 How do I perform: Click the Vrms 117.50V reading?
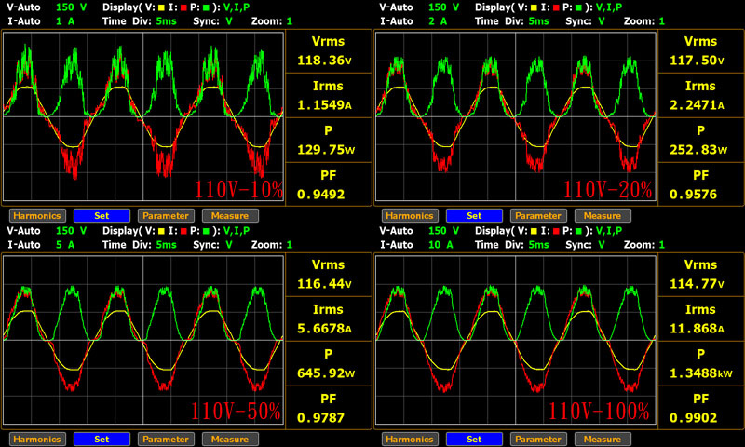click(x=697, y=61)
